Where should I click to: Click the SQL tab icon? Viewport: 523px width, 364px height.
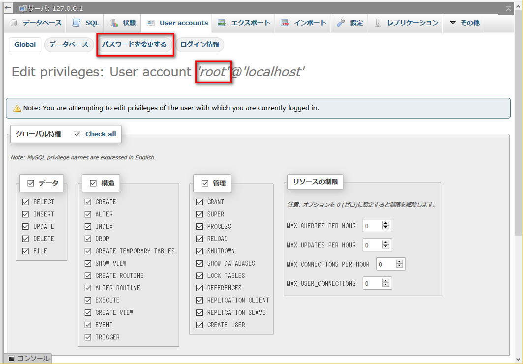point(76,23)
